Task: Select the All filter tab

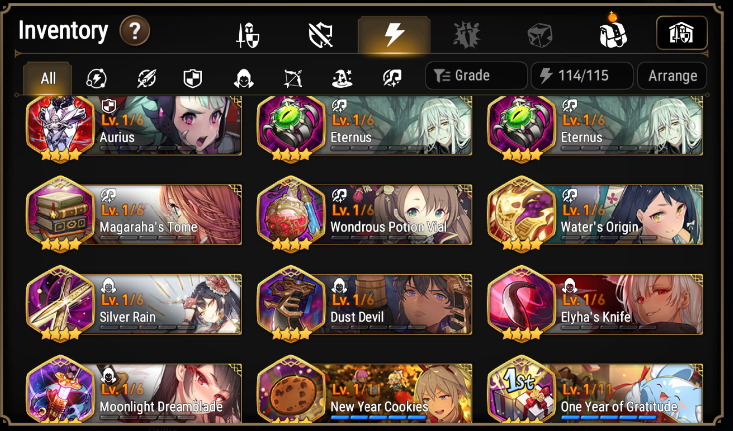Action: point(48,78)
